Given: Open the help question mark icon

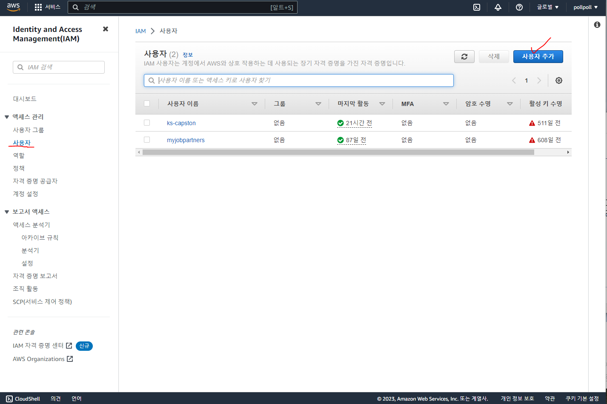Looking at the screenshot, I should tap(519, 7).
